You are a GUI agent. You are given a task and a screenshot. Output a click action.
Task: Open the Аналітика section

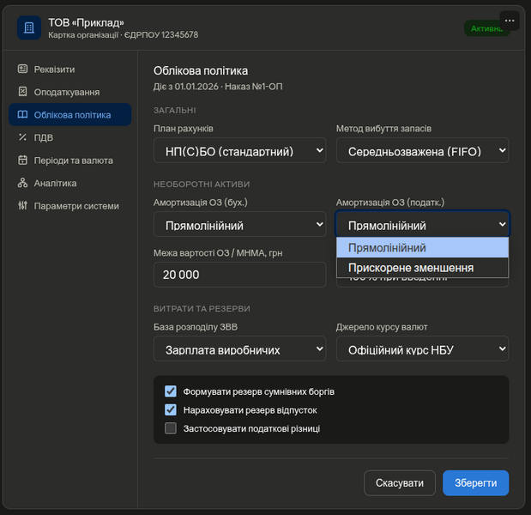click(70, 183)
